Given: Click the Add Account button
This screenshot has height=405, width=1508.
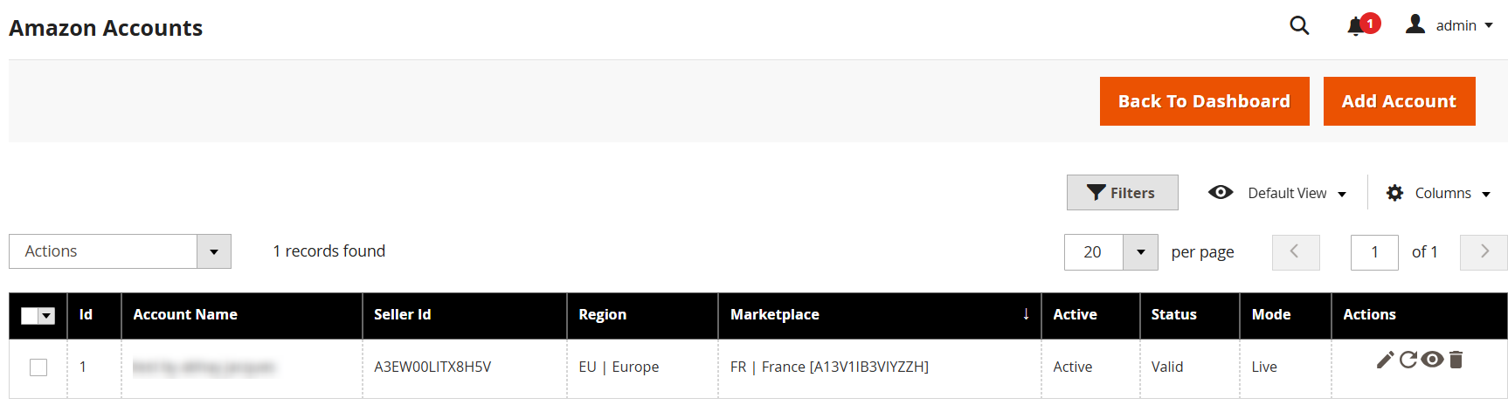Looking at the screenshot, I should tap(1399, 101).
